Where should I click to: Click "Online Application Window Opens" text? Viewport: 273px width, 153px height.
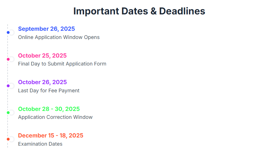[59, 37]
